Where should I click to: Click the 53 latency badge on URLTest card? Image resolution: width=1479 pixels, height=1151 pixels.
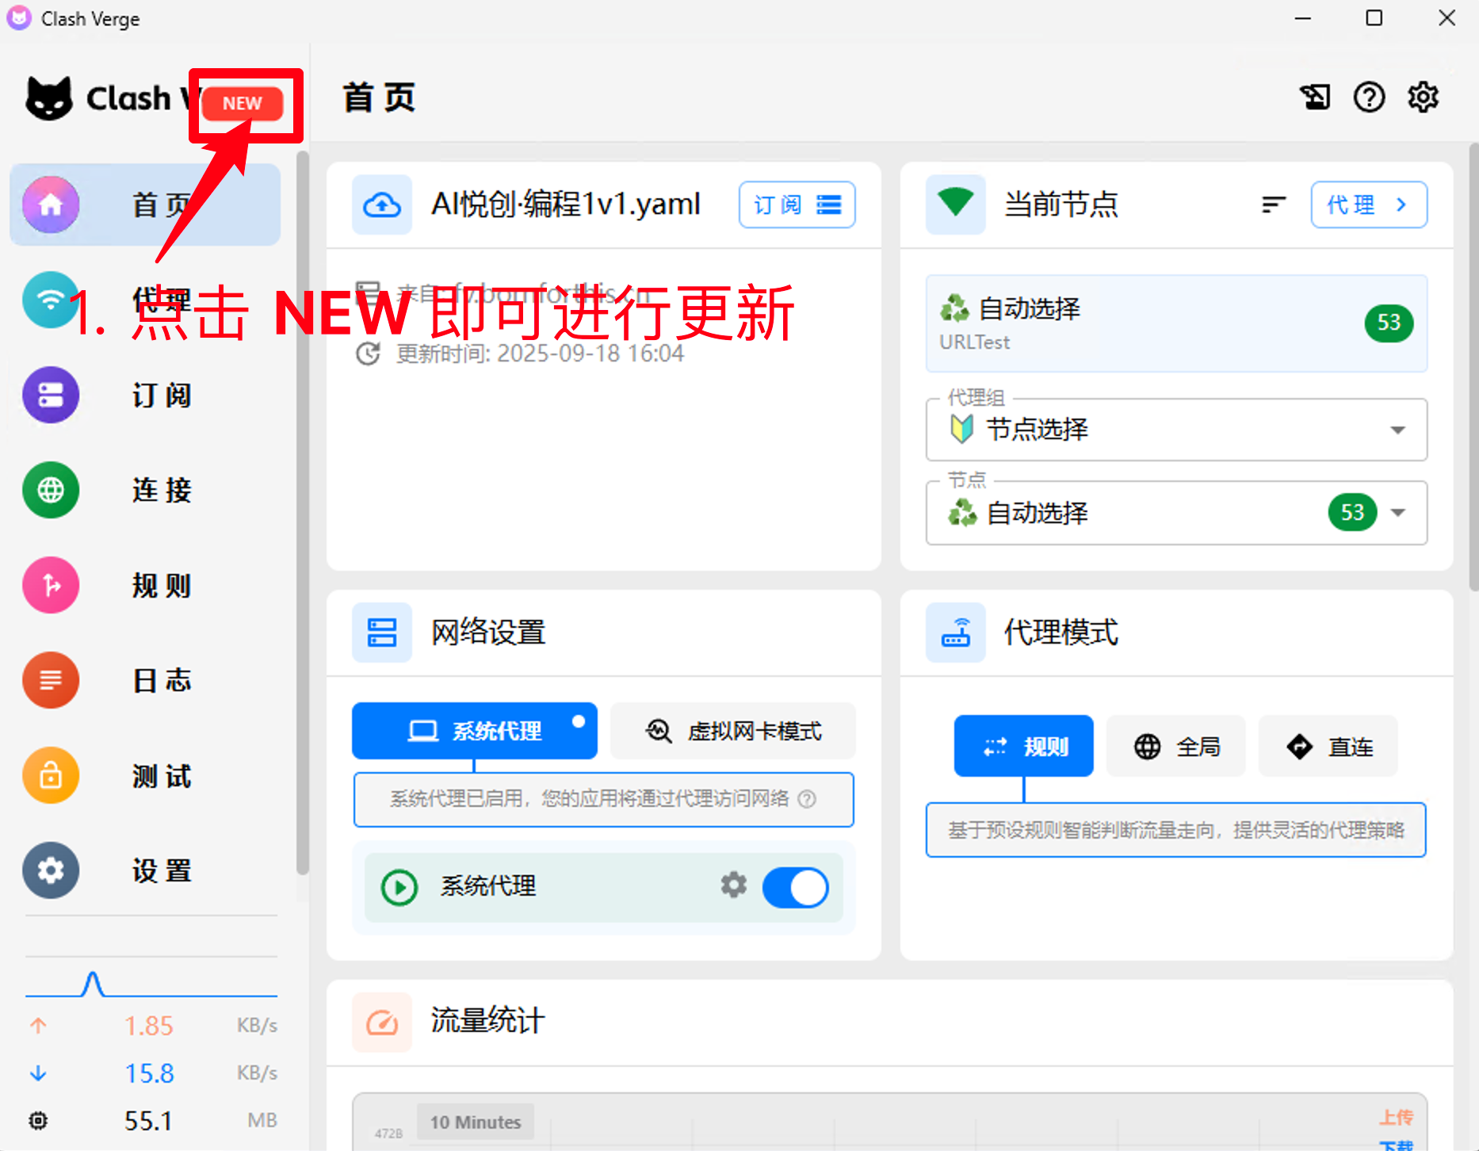tap(1389, 323)
